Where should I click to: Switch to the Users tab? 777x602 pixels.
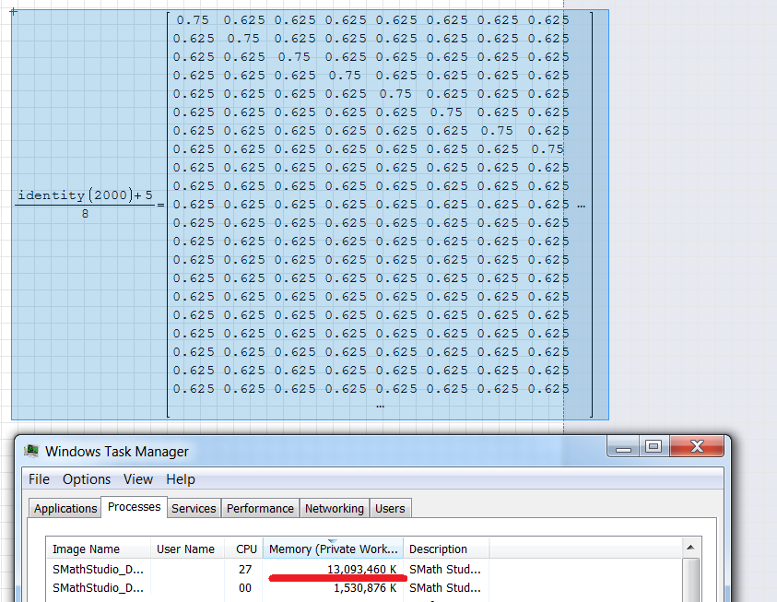click(390, 508)
